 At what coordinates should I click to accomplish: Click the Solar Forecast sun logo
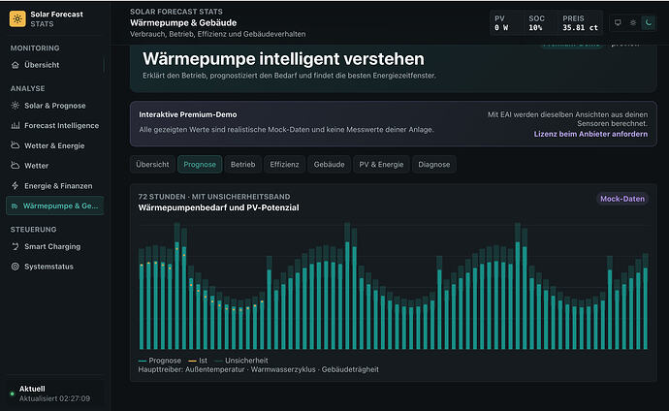click(17, 18)
